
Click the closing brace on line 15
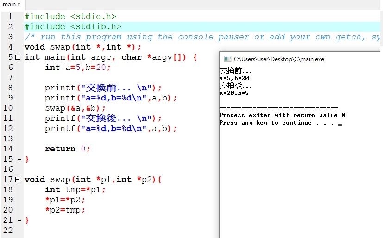[x=27, y=159]
